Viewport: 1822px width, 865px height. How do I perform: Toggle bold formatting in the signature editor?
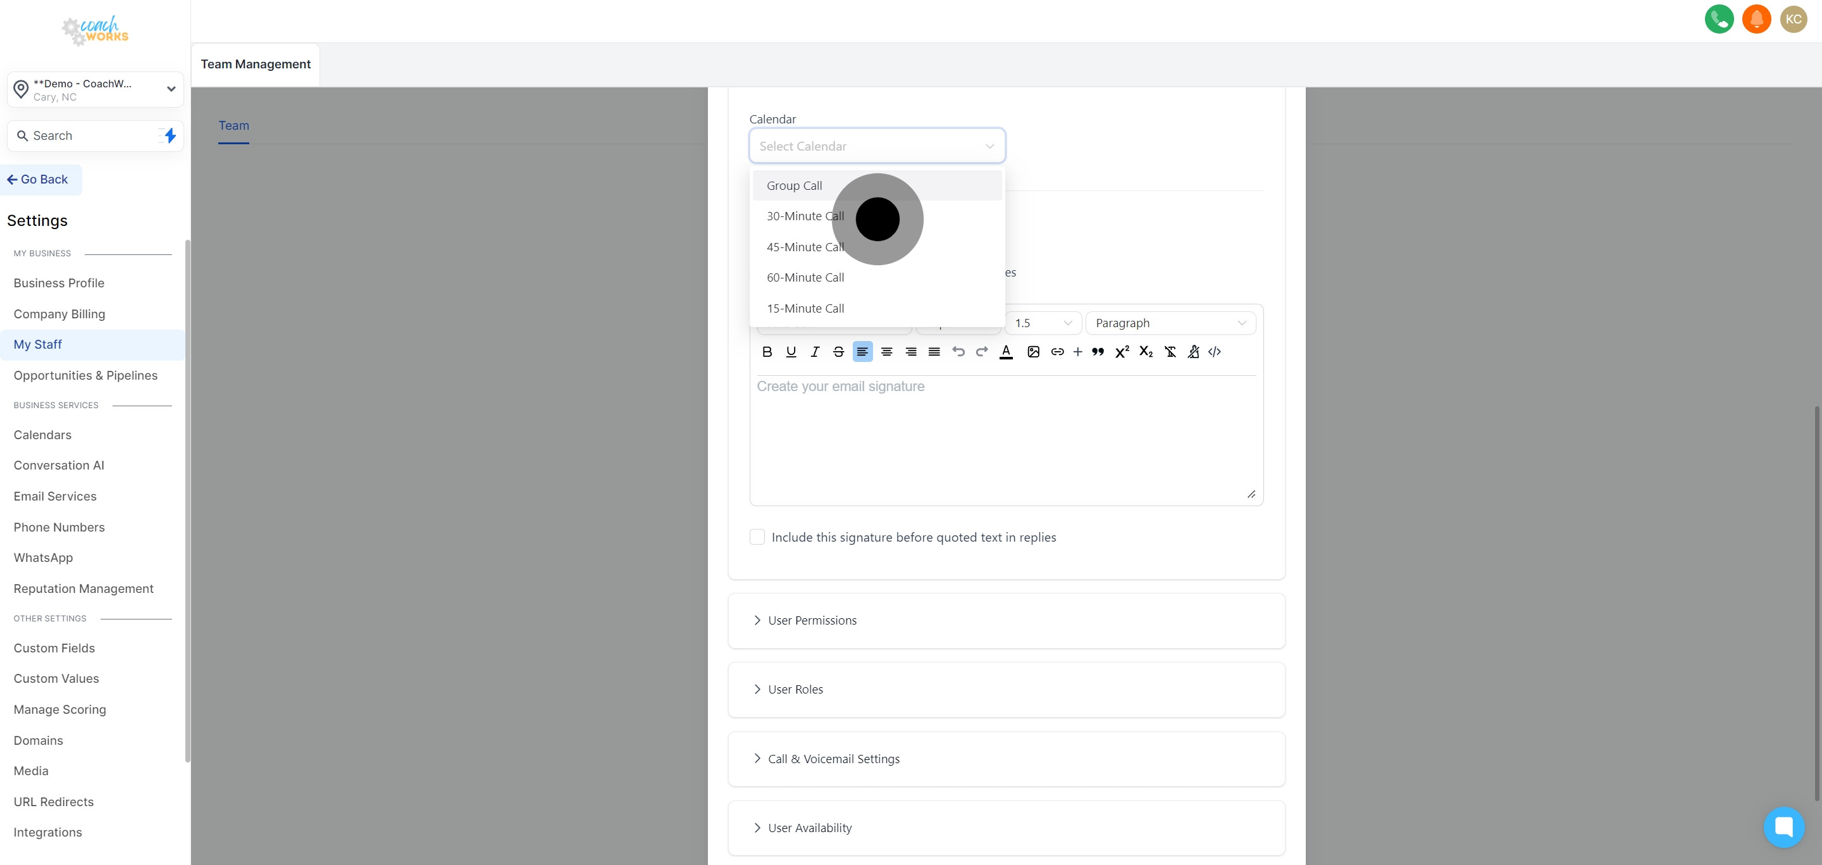[767, 352]
